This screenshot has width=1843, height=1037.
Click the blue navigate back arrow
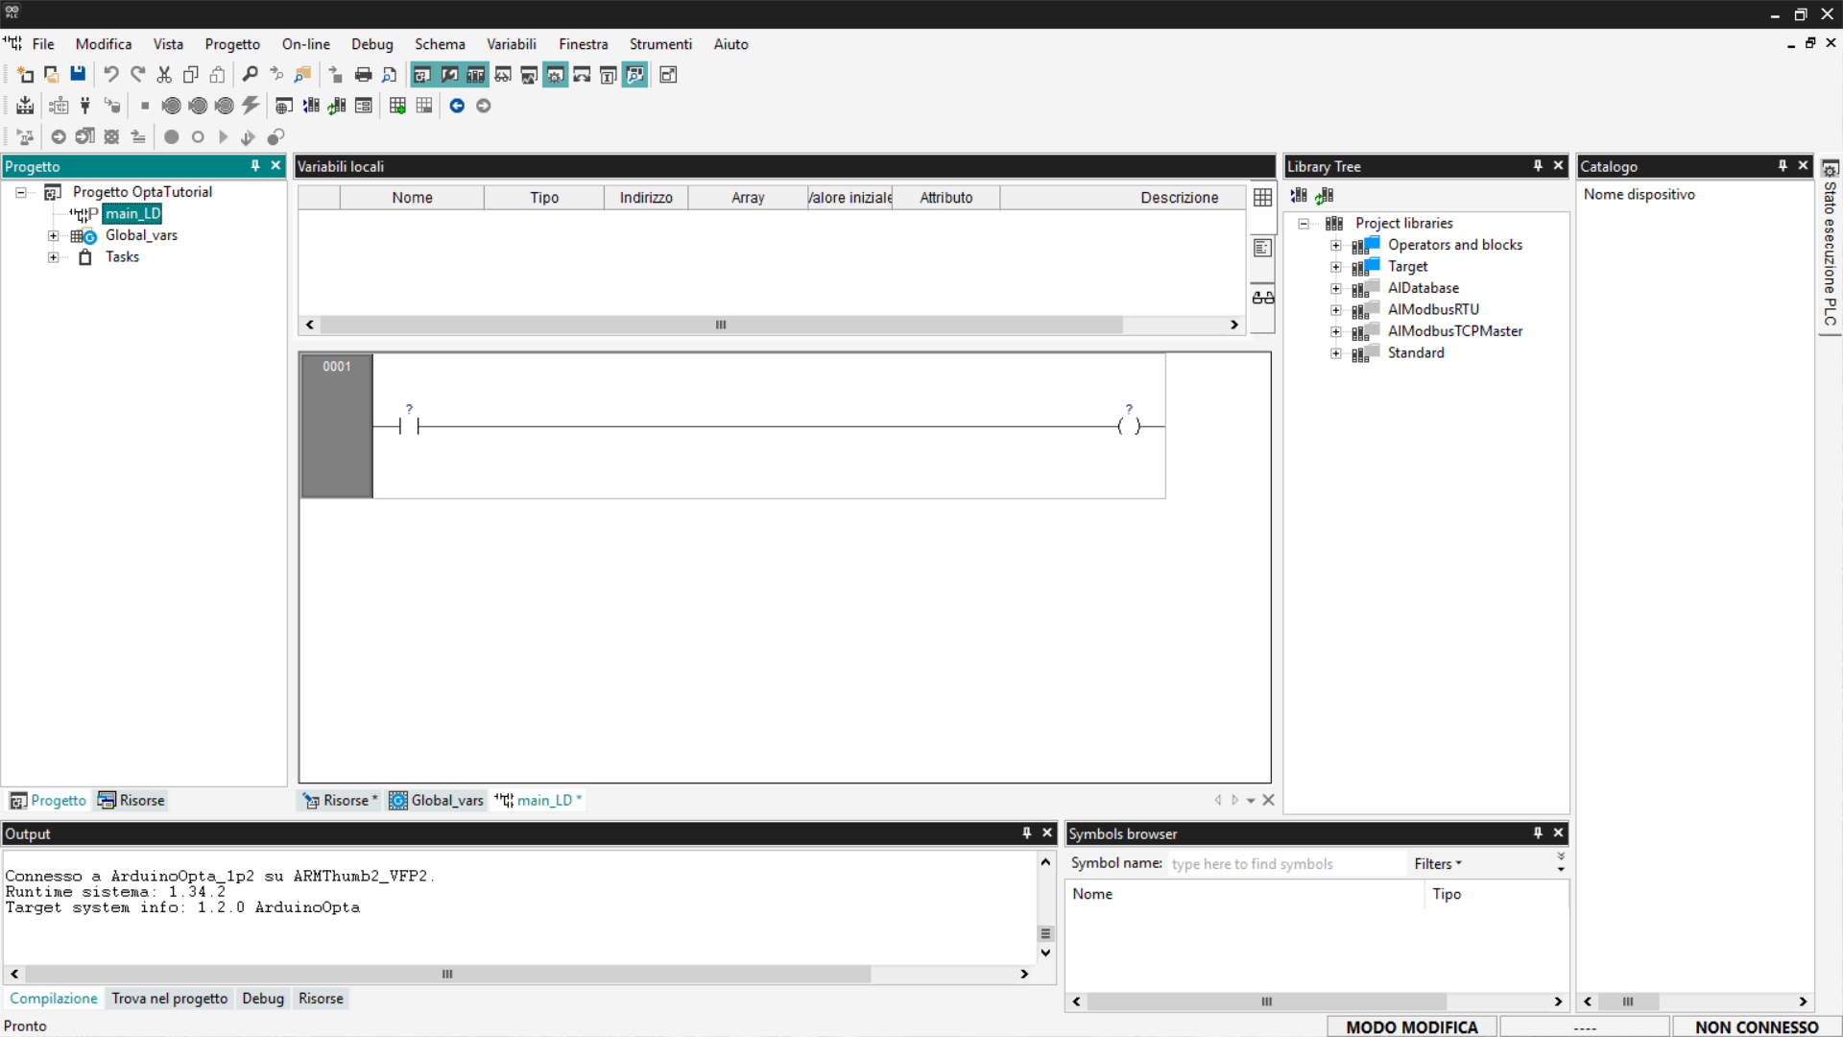click(457, 106)
